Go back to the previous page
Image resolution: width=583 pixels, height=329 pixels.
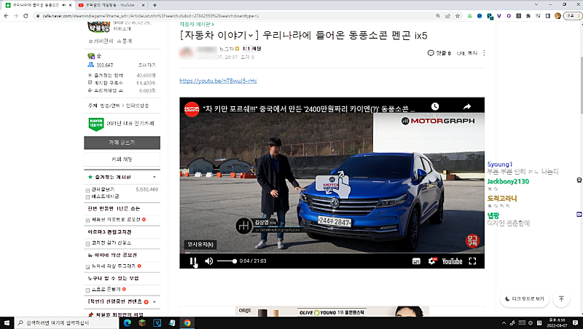(x=6, y=16)
